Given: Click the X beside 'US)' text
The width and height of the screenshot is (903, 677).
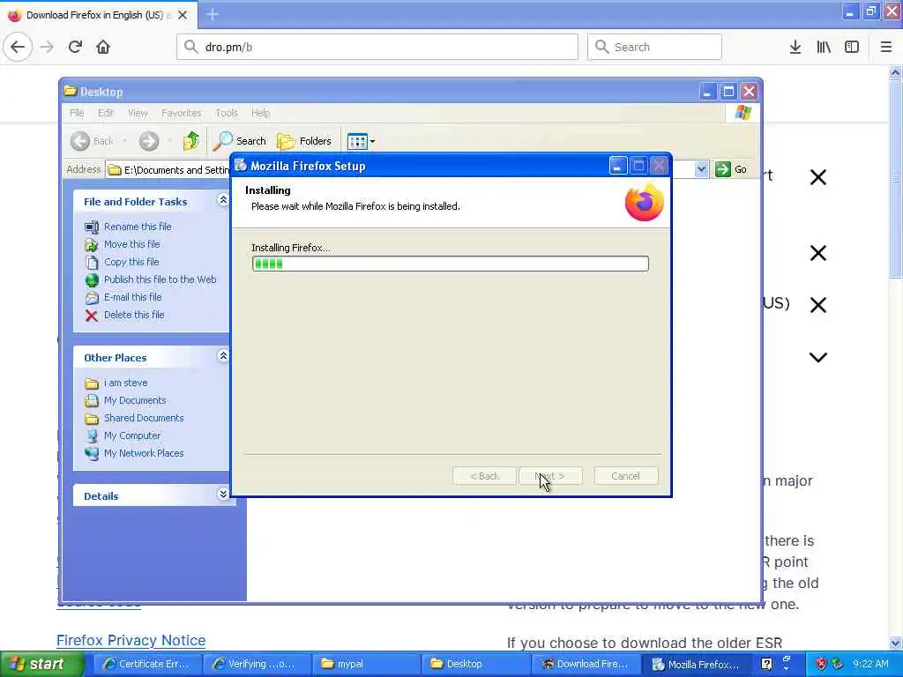Looking at the screenshot, I should pyautogui.click(x=817, y=304).
